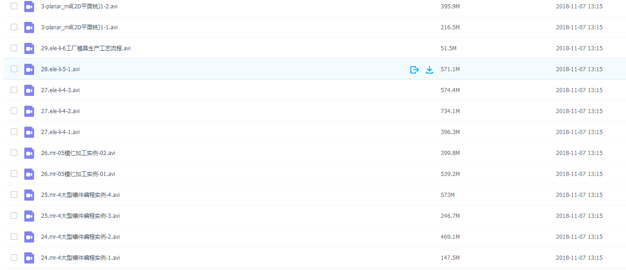The image size is (626, 270).
Task: Click video icon of 27.ele-li-4-1.avi
Action: 29,132
